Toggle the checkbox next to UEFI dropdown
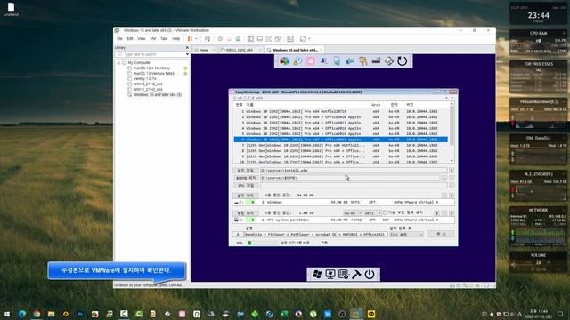570x320 pixels. [x=386, y=213]
